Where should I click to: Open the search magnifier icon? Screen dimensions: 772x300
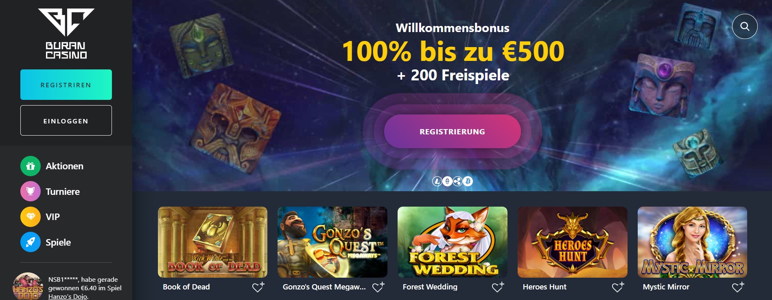click(744, 26)
